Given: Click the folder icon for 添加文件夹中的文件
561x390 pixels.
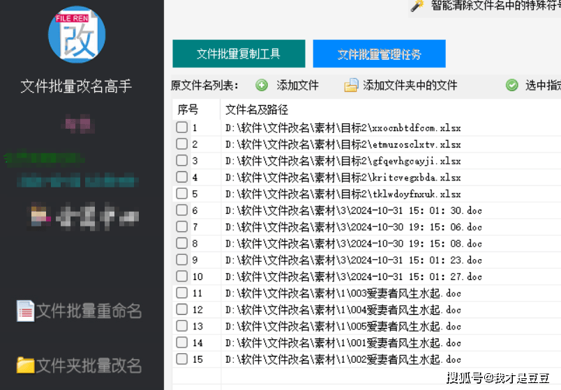Looking at the screenshot, I should click(351, 86).
